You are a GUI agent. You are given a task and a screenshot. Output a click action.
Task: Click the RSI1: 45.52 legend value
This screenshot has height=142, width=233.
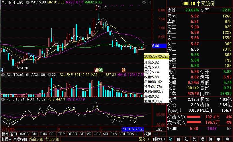[36, 99]
